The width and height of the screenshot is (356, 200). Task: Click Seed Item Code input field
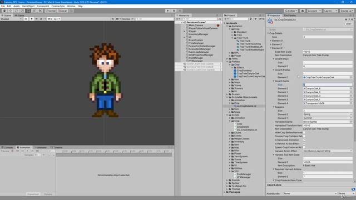(x=328, y=52)
